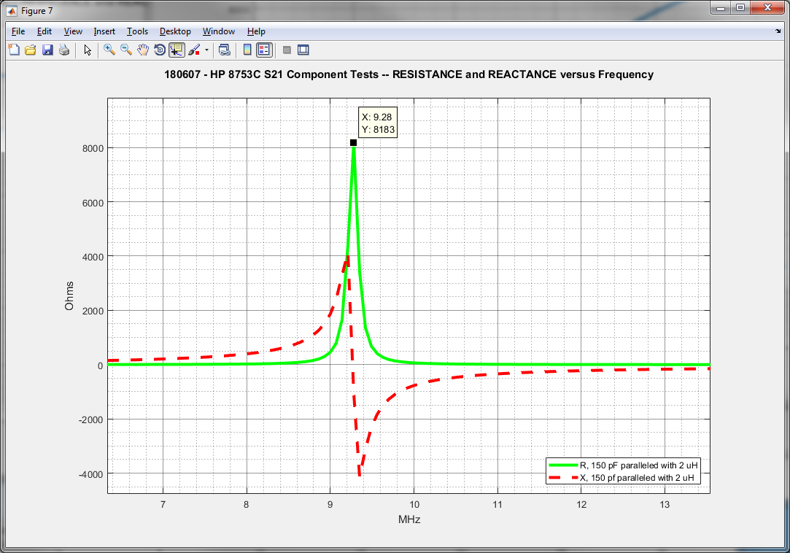Click the Ohms y-axis label
Screen dimensions: 790x553
pos(69,296)
